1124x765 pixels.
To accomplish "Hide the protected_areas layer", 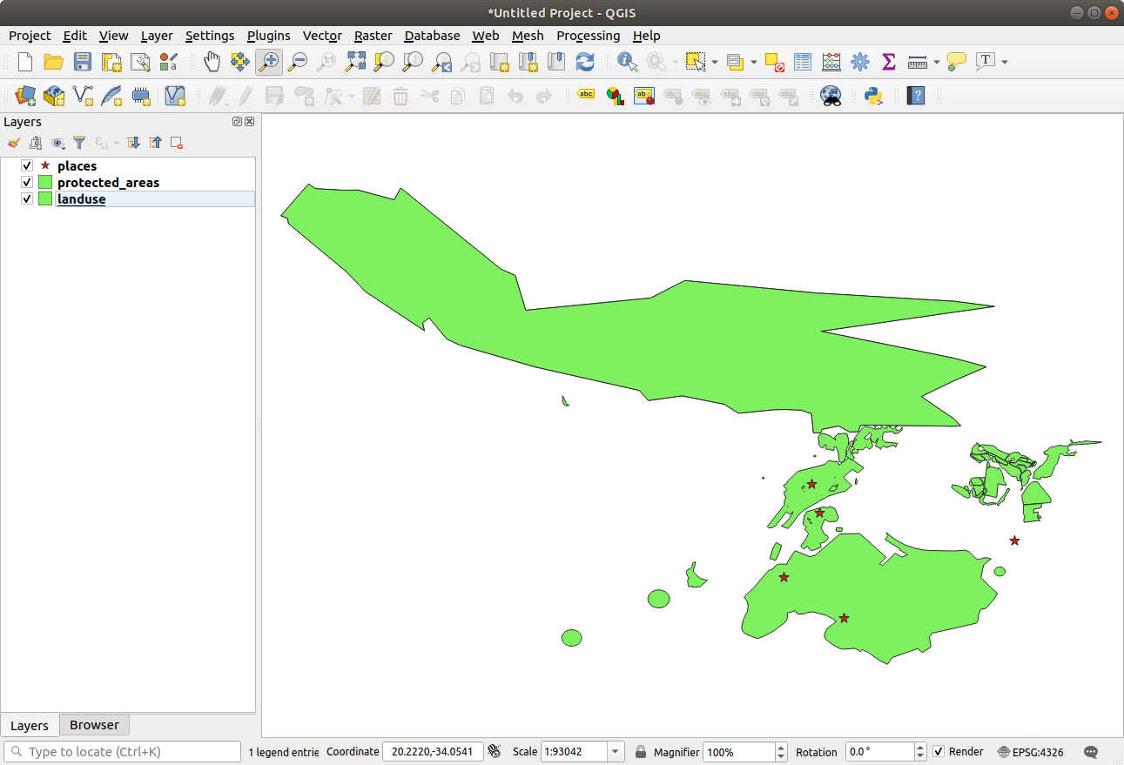I will pyautogui.click(x=27, y=183).
